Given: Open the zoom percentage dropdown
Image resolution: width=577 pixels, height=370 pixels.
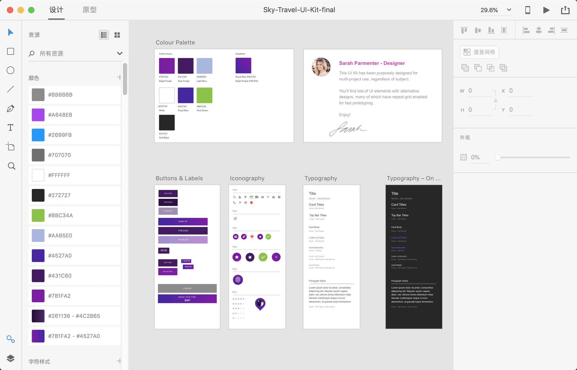Looking at the screenshot, I should point(509,10).
